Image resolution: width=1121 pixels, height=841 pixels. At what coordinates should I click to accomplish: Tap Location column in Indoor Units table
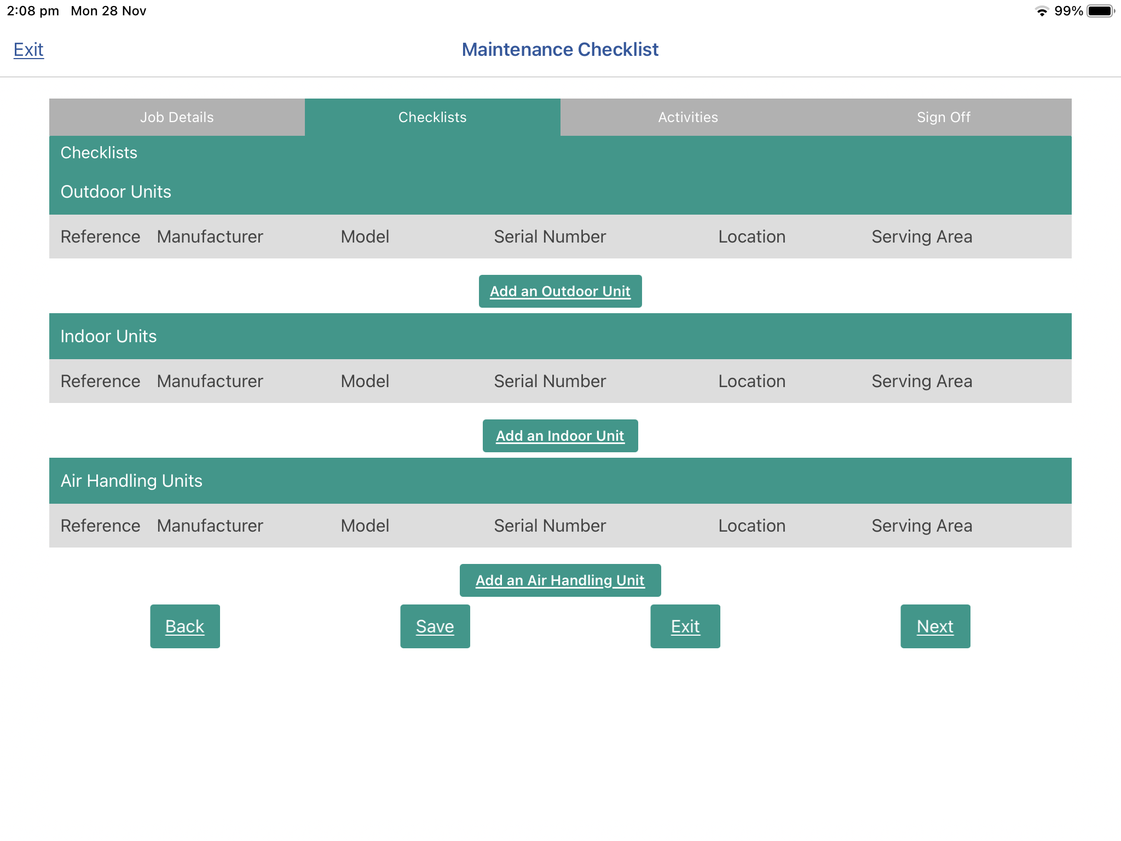752,381
